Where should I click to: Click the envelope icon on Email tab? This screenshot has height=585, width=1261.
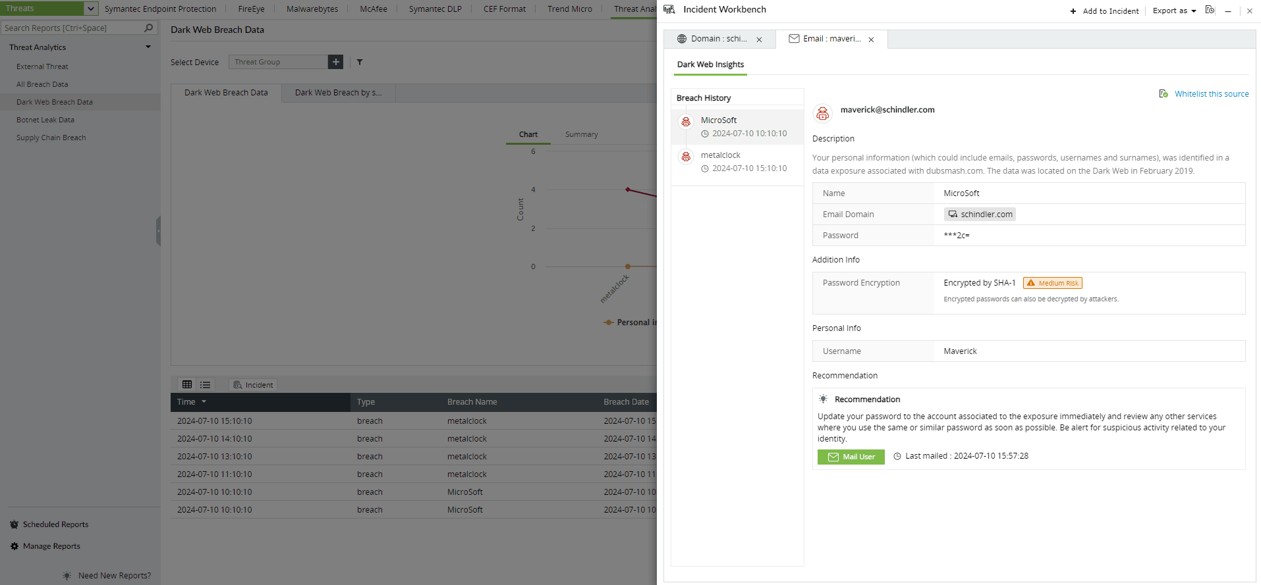point(794,39)
